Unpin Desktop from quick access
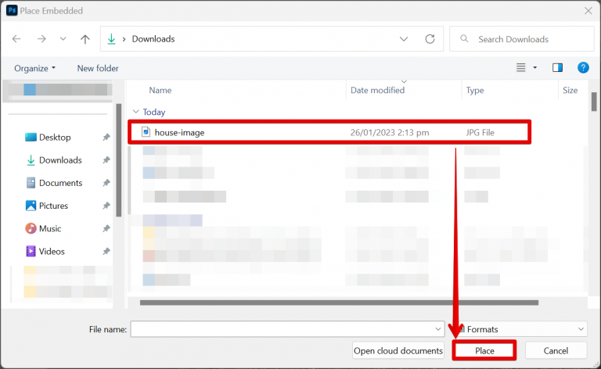The image size is (601, 369). 106,138
